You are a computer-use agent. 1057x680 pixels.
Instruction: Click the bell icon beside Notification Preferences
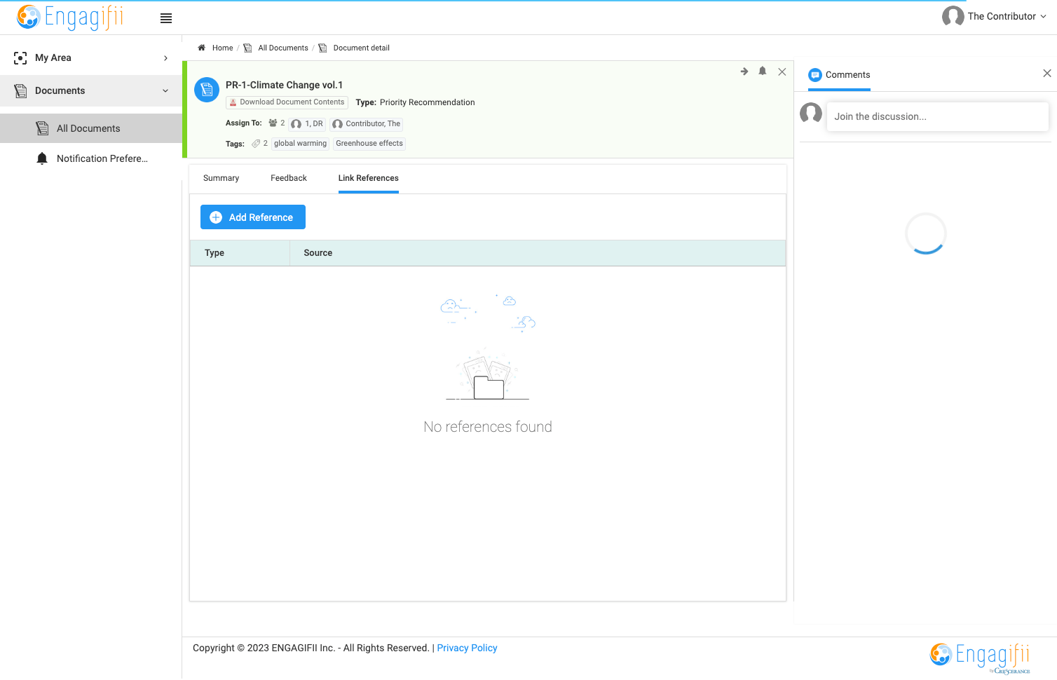[42, 158]
